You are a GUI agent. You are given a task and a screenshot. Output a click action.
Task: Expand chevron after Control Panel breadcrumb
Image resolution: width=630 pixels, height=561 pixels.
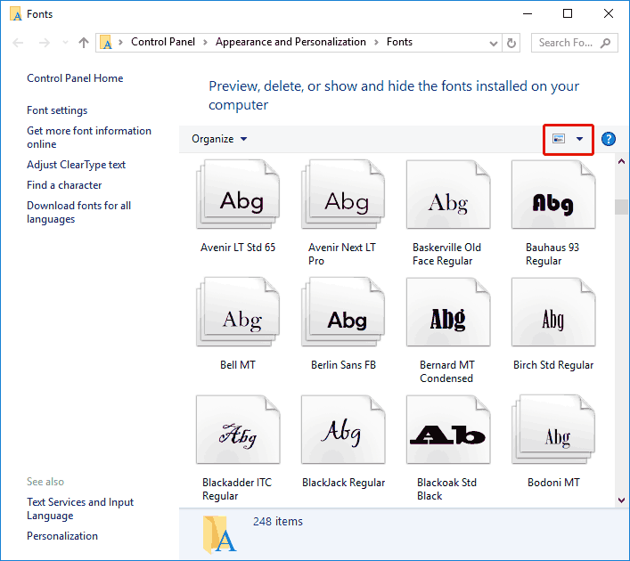205,43
